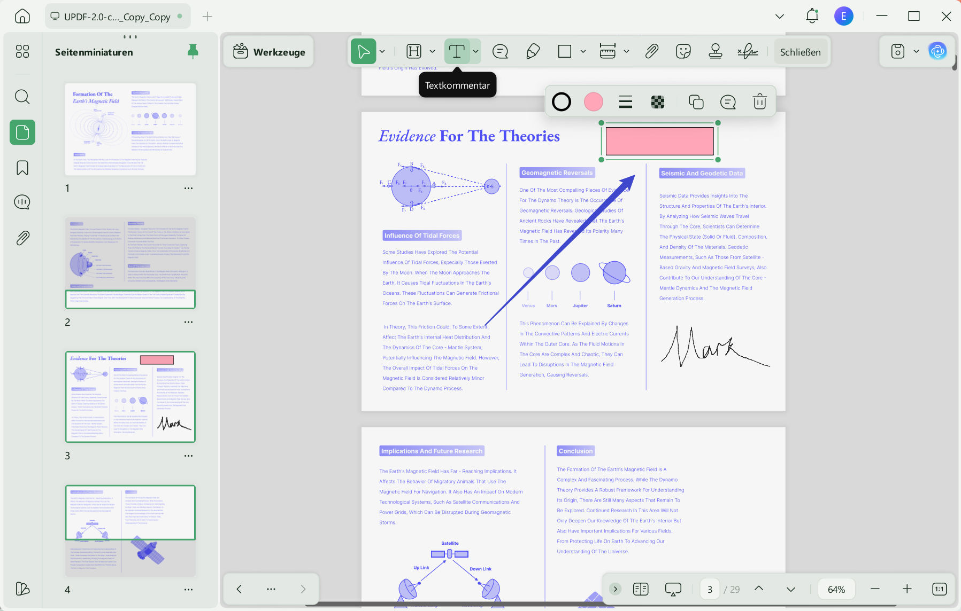Expand the highlight tool dropdown arrow
Image resolution: width=961 pixels, height=611 pixels.
[432, 51]
